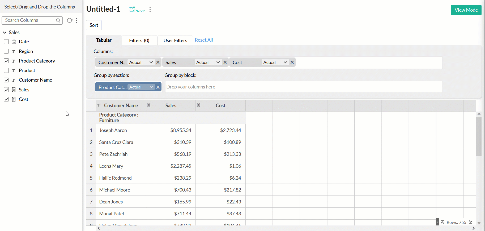Remove the Customer Name column chip
This screenshot has width=485, height=231.
[x=158, y=63]
